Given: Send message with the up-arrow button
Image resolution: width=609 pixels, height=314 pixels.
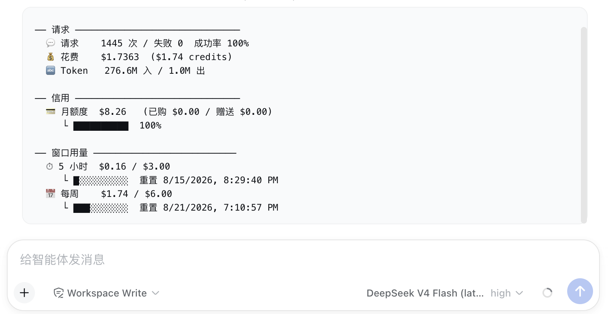Looking at the screenshot, I should [580, 291].
